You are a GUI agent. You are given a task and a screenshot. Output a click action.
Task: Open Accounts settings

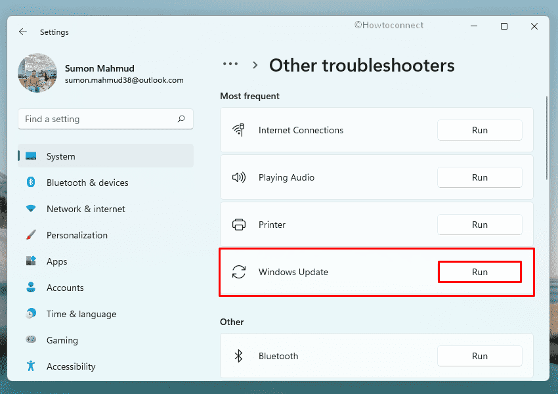click(x=105, y=288)
